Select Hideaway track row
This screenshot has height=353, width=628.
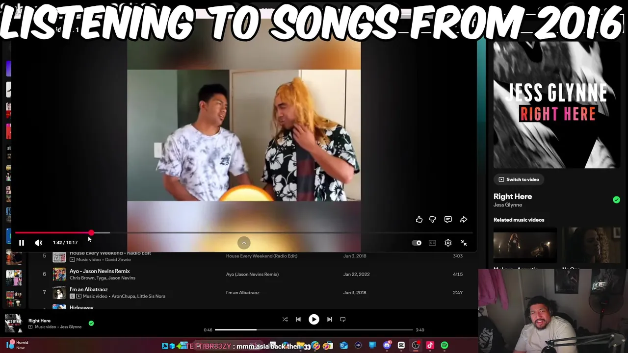tap(253, 307)
